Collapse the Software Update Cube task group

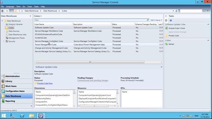(x=208, y=24)
